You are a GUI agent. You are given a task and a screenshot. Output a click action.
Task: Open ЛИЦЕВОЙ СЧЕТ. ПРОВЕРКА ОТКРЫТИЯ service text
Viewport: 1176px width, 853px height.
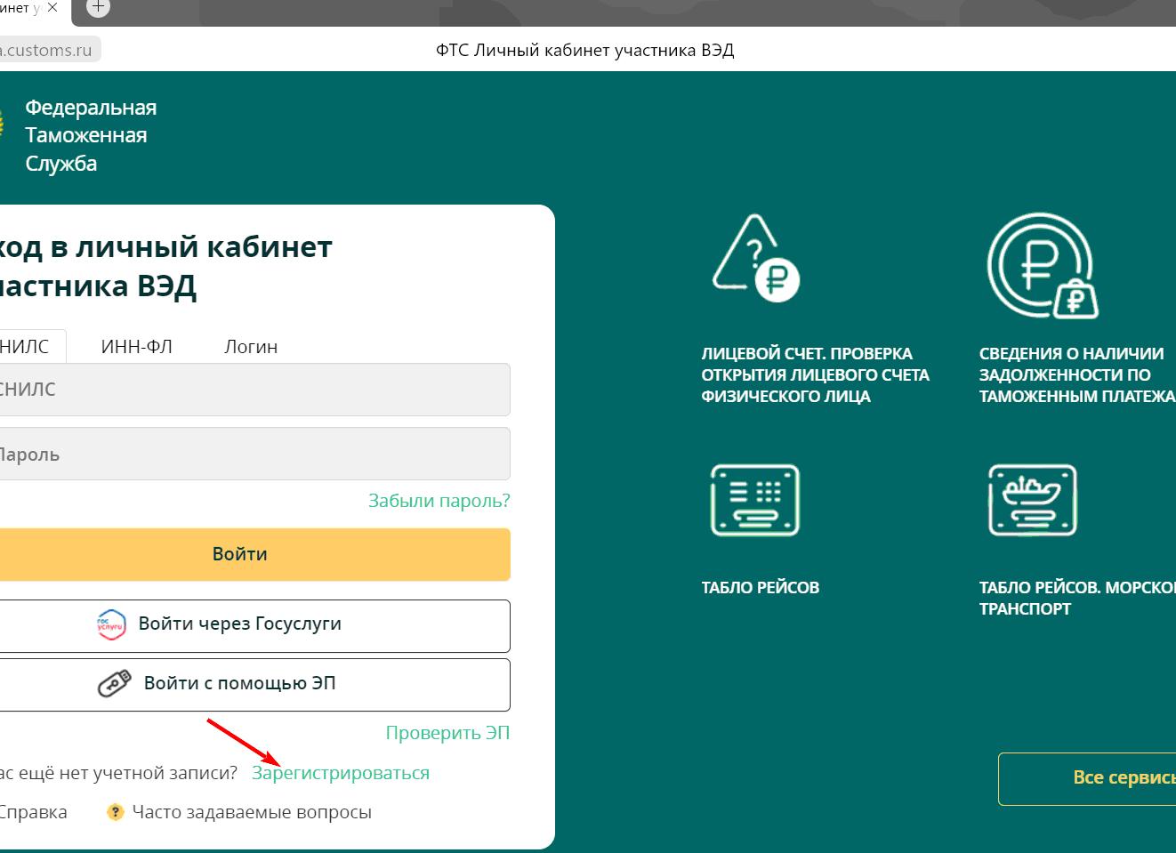[x=815, y=375]
